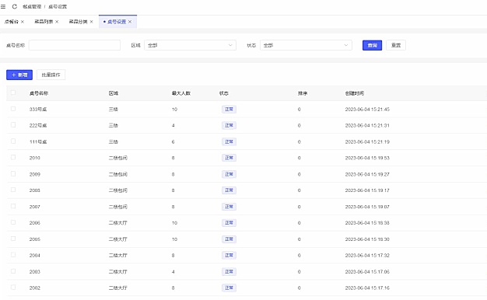Switch to the 菜品分类 tab
This screenshot has height=300, width=487.
pyautogui.click(x=79, y=22)
